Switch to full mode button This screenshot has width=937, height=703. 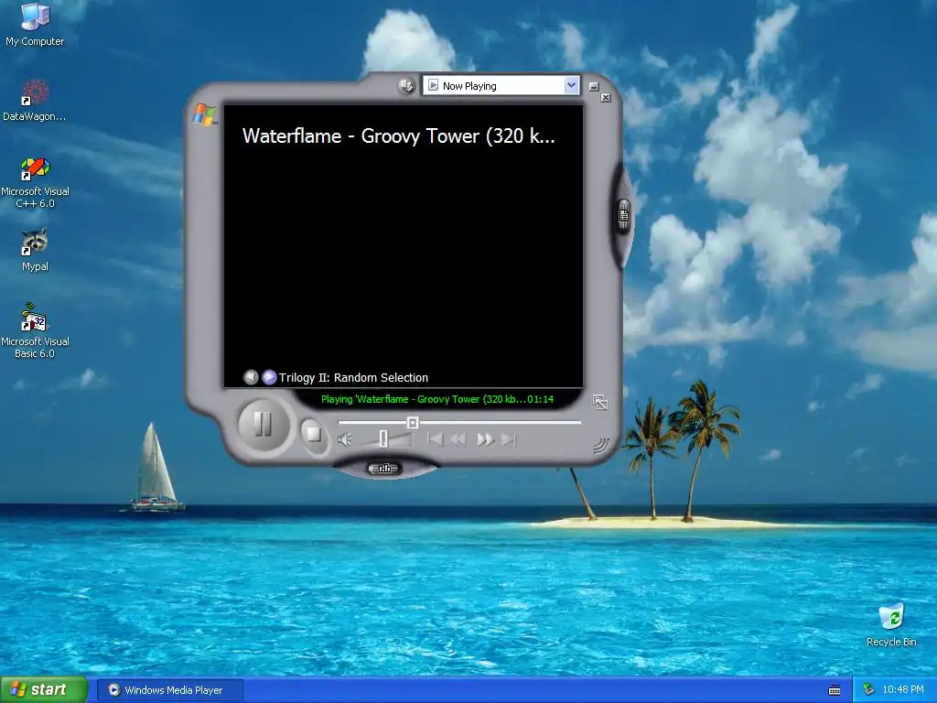pyautogui.click(x=600, y=403)
